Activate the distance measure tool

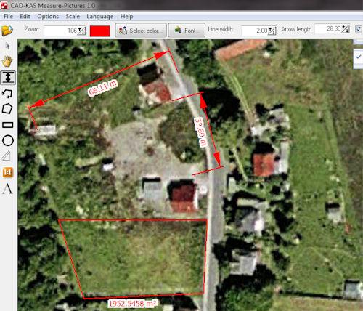point(8,78)
